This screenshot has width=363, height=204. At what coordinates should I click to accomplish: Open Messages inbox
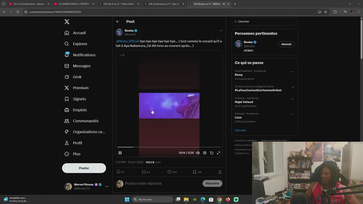coord(77,66)
